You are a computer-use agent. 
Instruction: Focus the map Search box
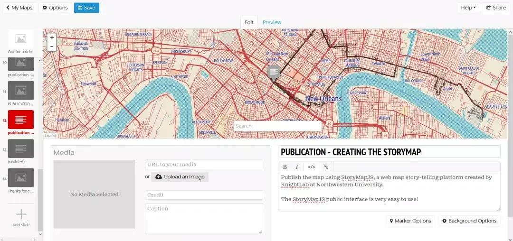[277, 126]
